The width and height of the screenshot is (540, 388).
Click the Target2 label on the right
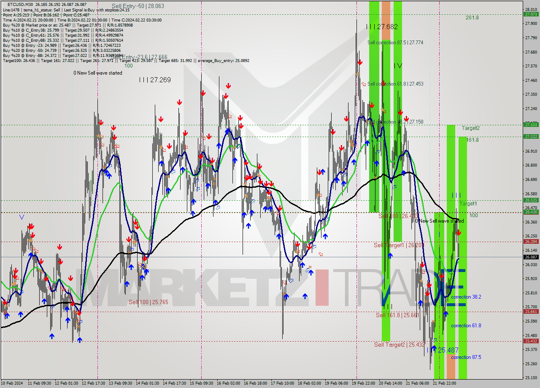[x=470, y=128]
